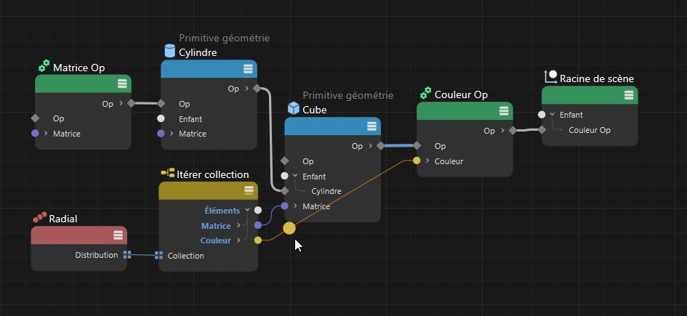Open the Radial node hamburger menu
The image size is (687, 316).
point(118,235)
